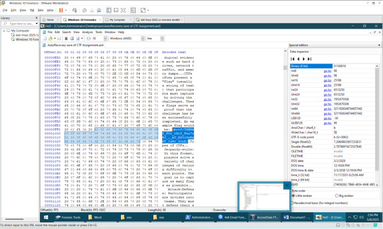
Task: Open the library search filter dropdown
Action: coord(36,23)
